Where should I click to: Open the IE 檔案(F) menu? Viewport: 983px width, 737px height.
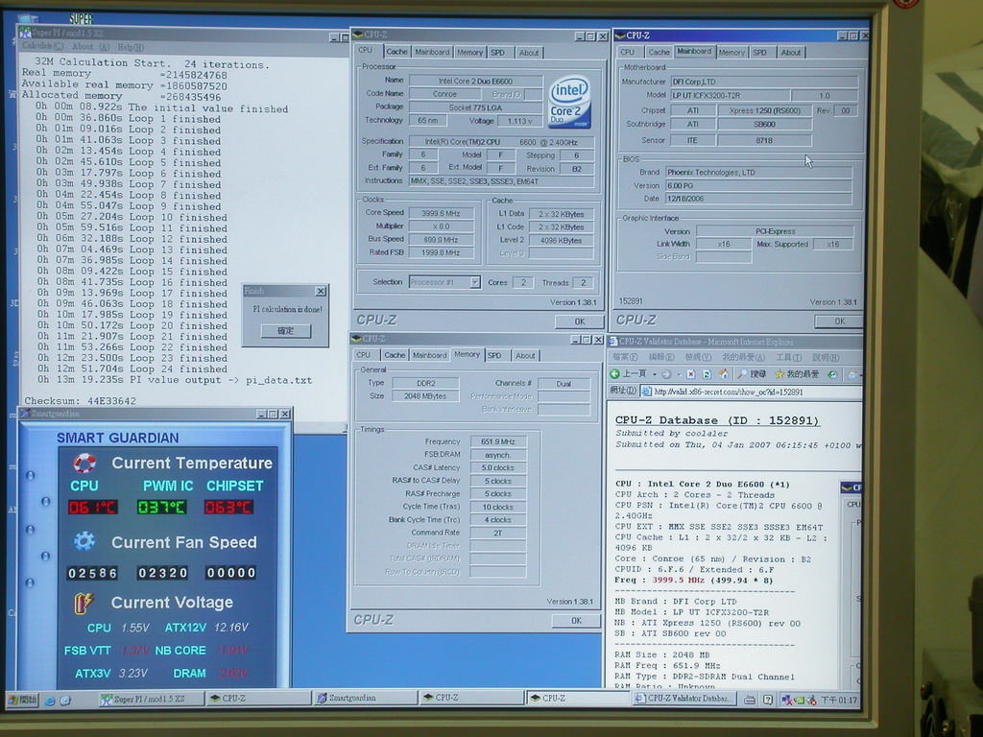624,357
